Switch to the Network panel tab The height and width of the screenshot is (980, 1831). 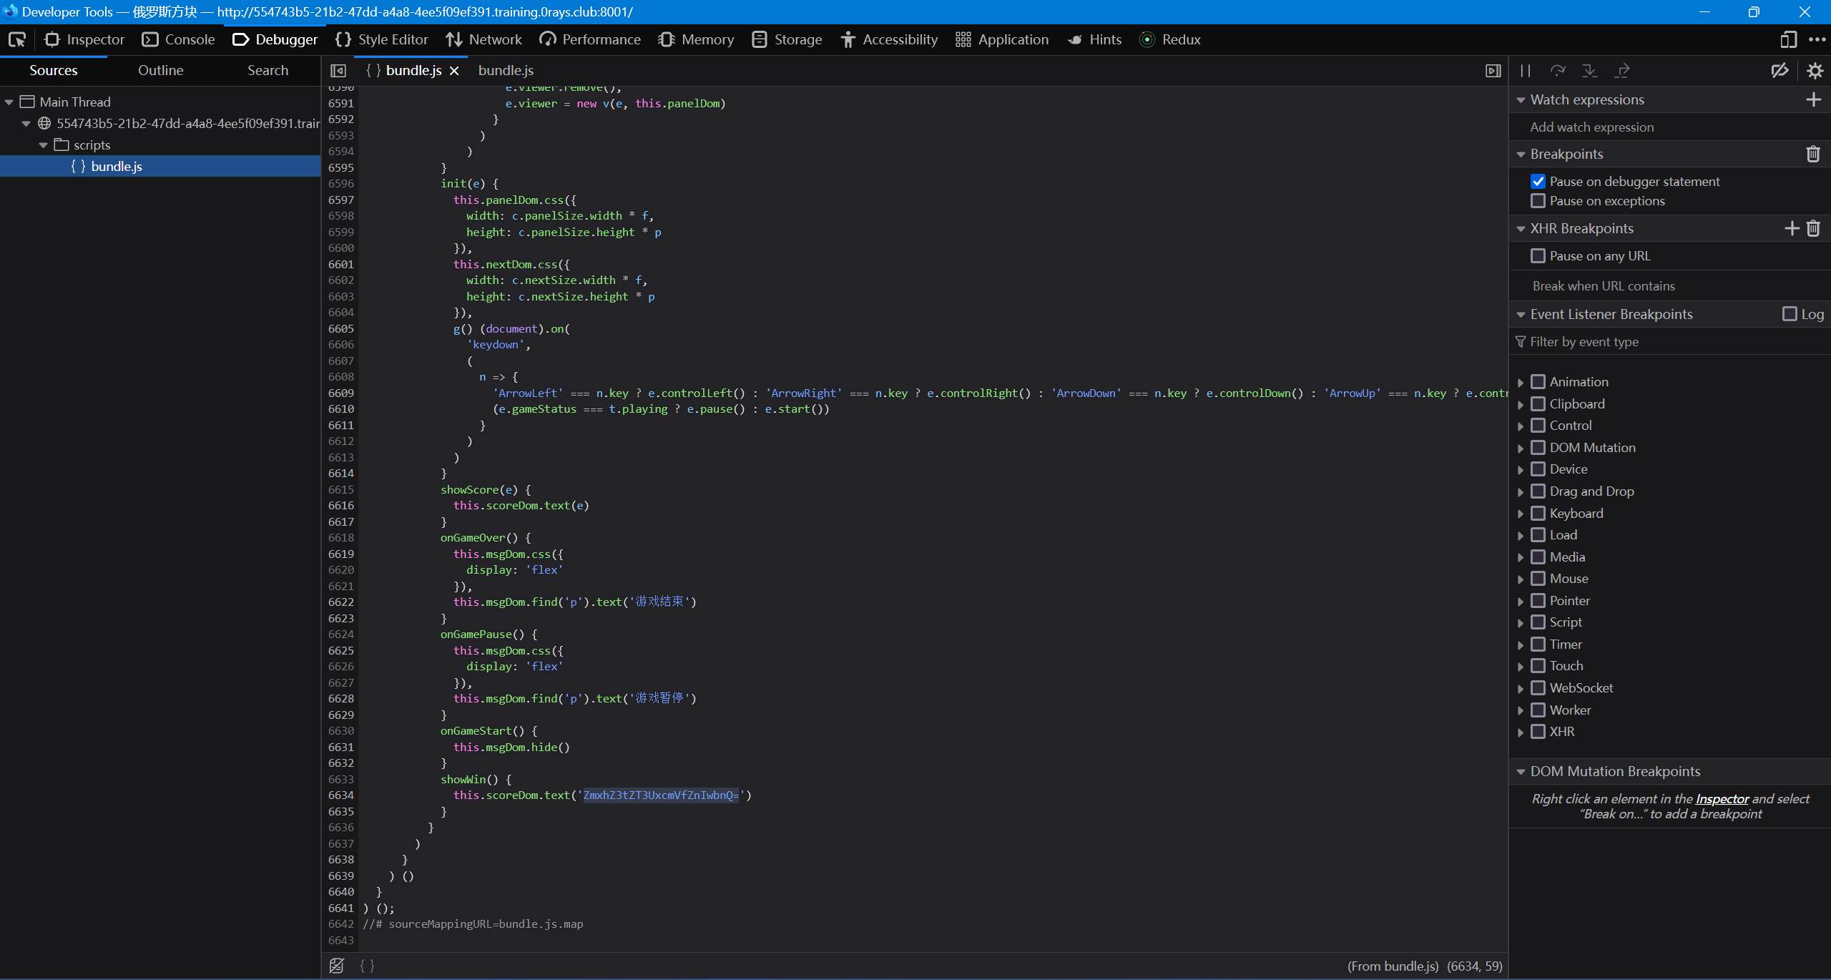484,39
